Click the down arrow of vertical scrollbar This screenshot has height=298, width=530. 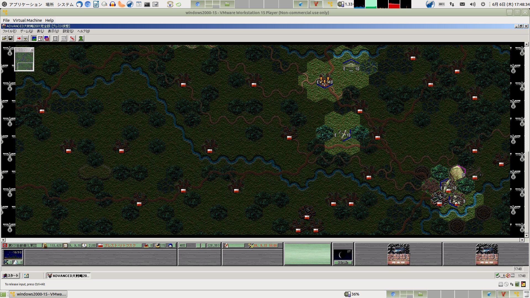pyautogui.click(x=527, y=236)
